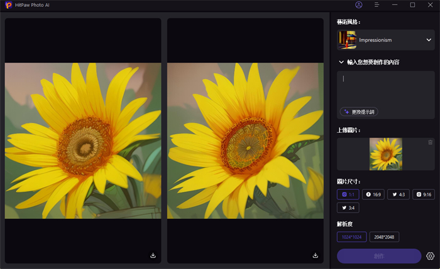Collapse the prompt input section chevron

click(341, 62)
